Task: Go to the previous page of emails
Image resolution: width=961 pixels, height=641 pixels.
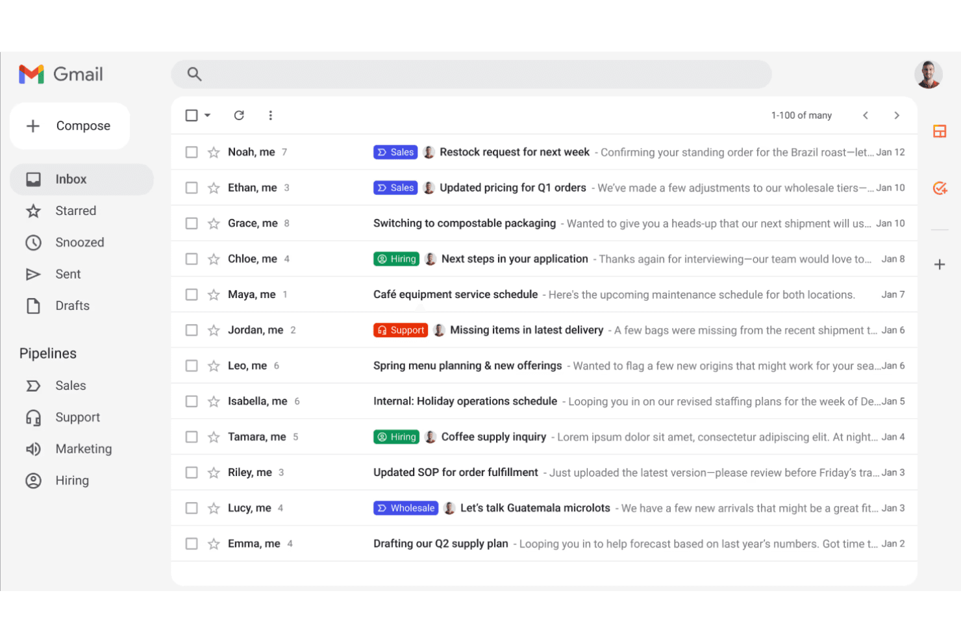Action: [865, 115]
